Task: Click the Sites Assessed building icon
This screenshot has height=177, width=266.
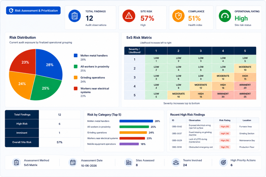Action: tap(129, 162)
